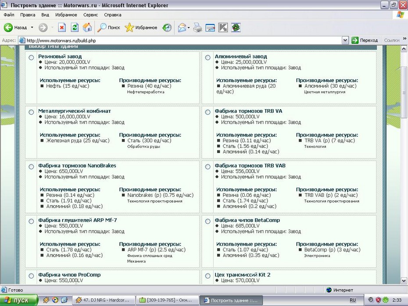This screenshot has width=408, height=306.
Task: Click the text Нефтепереработка
Action: coord(146,92)
